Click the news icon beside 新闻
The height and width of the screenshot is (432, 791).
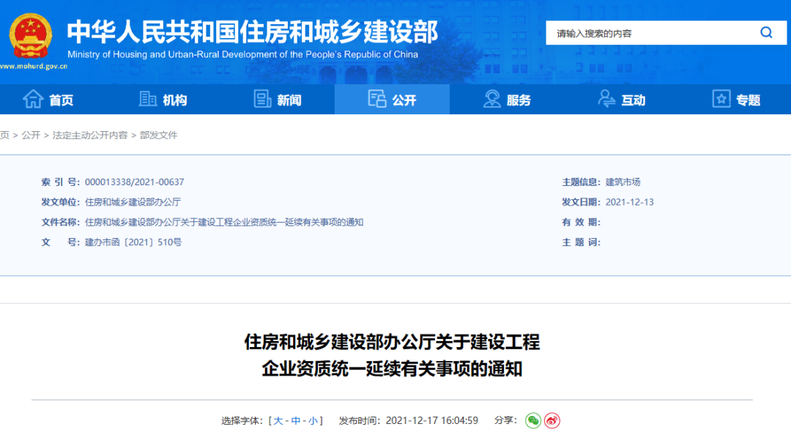(262, 99)
